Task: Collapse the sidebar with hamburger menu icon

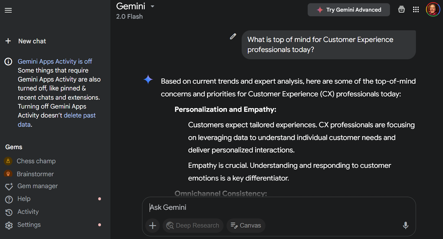Action: (x=8, y=11)
